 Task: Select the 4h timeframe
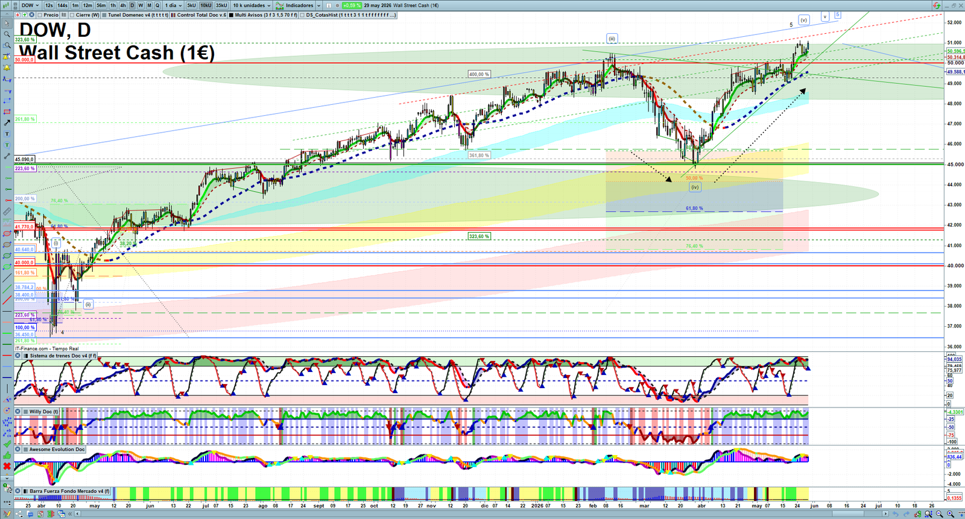[123, 5]
